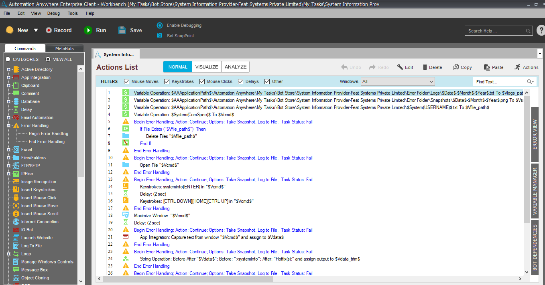Open the New button dropdown arrow
This screenshot has width=545, height=285.
pyautogui.click(x=36, y=30)
